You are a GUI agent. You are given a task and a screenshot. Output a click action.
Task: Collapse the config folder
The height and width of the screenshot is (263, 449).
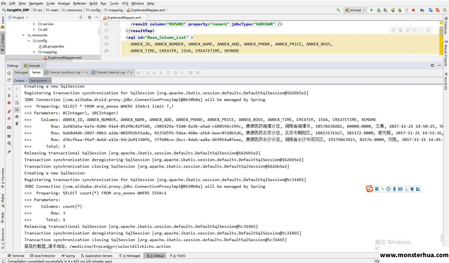pyautogui.click(x=29, y=41)
